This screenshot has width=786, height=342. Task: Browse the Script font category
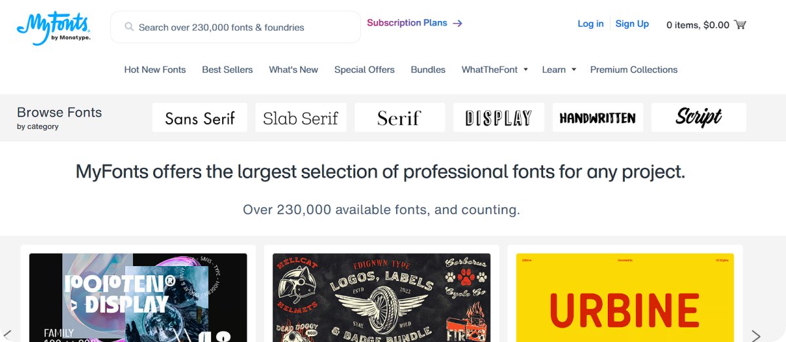point(698,117)
